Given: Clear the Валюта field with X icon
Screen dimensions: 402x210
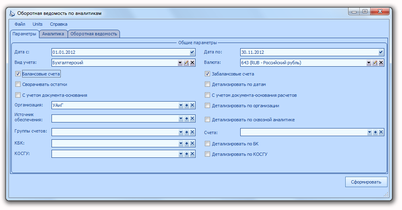Looking at the screenshot, I should 381,63.
